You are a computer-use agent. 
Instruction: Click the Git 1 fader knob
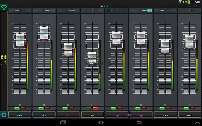(x=44, y=33)
